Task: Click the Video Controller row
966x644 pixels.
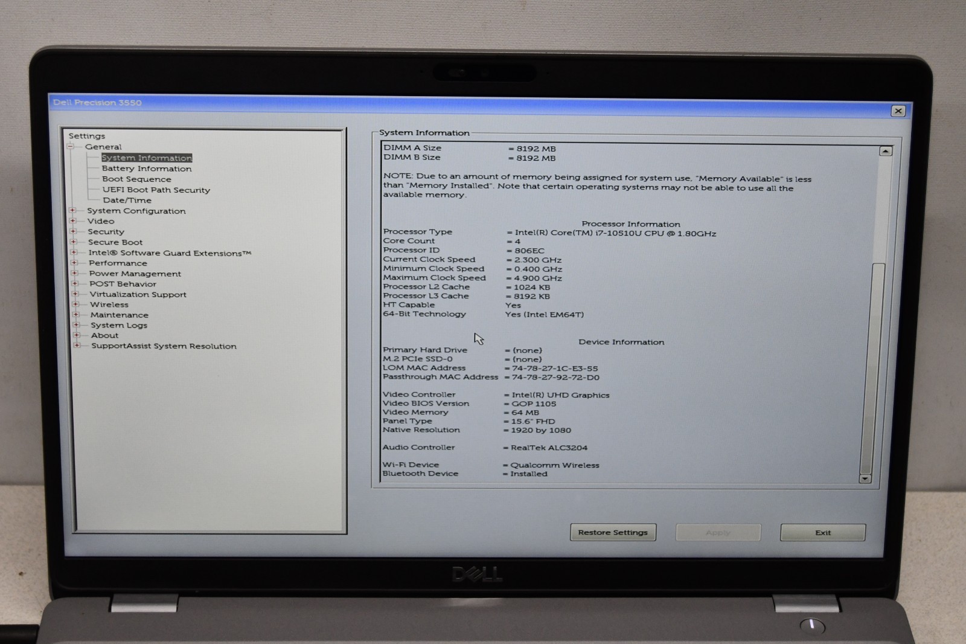Action: tap(496, 395)
